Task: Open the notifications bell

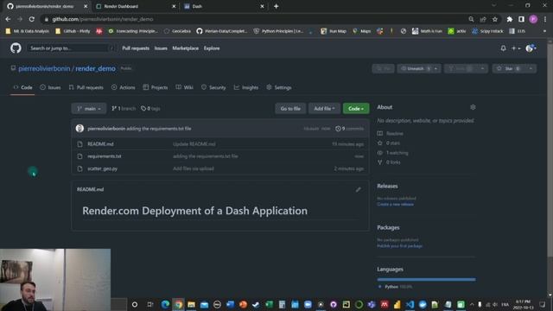Action: pos(503,48)
